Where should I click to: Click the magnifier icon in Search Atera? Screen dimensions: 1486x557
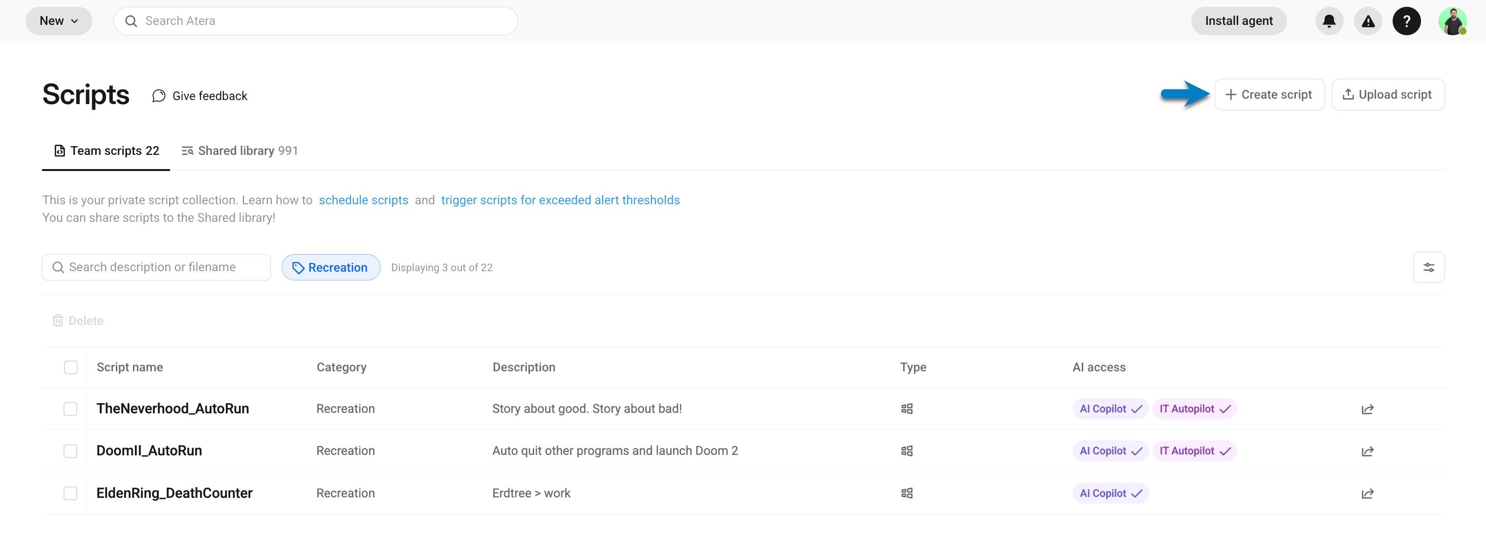pos(131,21)
